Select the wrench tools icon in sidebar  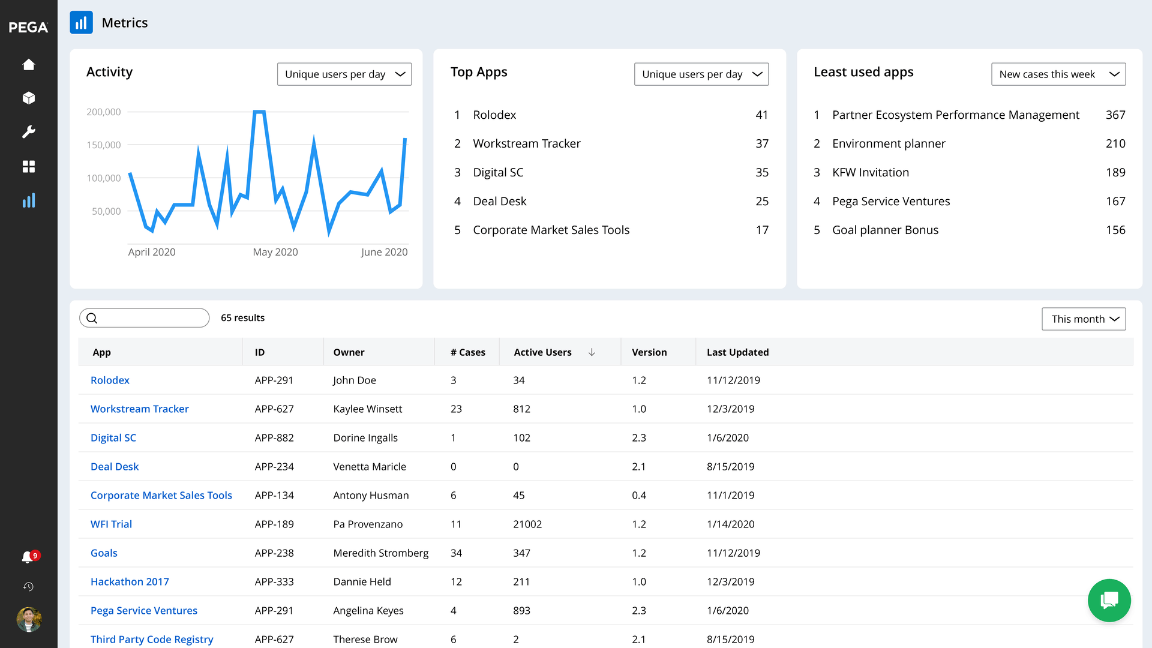click(29, 132)
